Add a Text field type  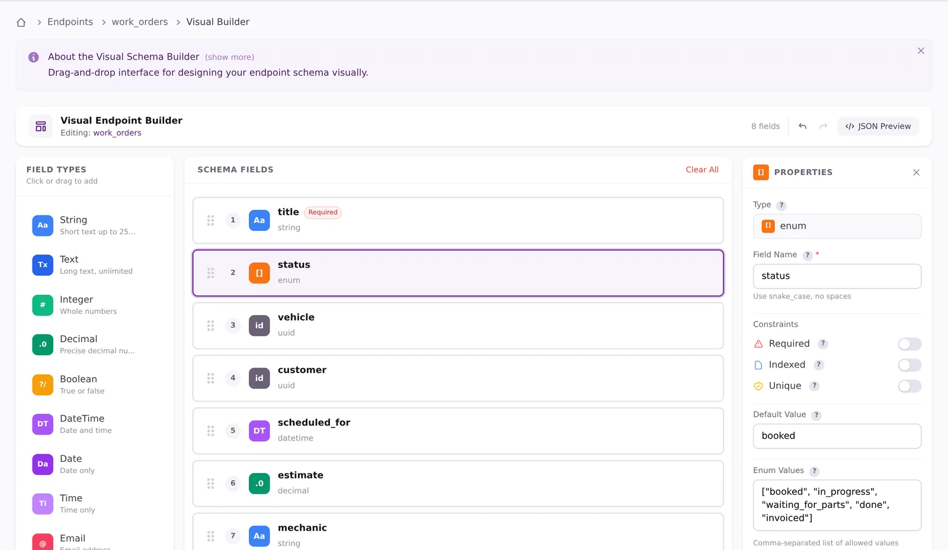tap(95, 265)
